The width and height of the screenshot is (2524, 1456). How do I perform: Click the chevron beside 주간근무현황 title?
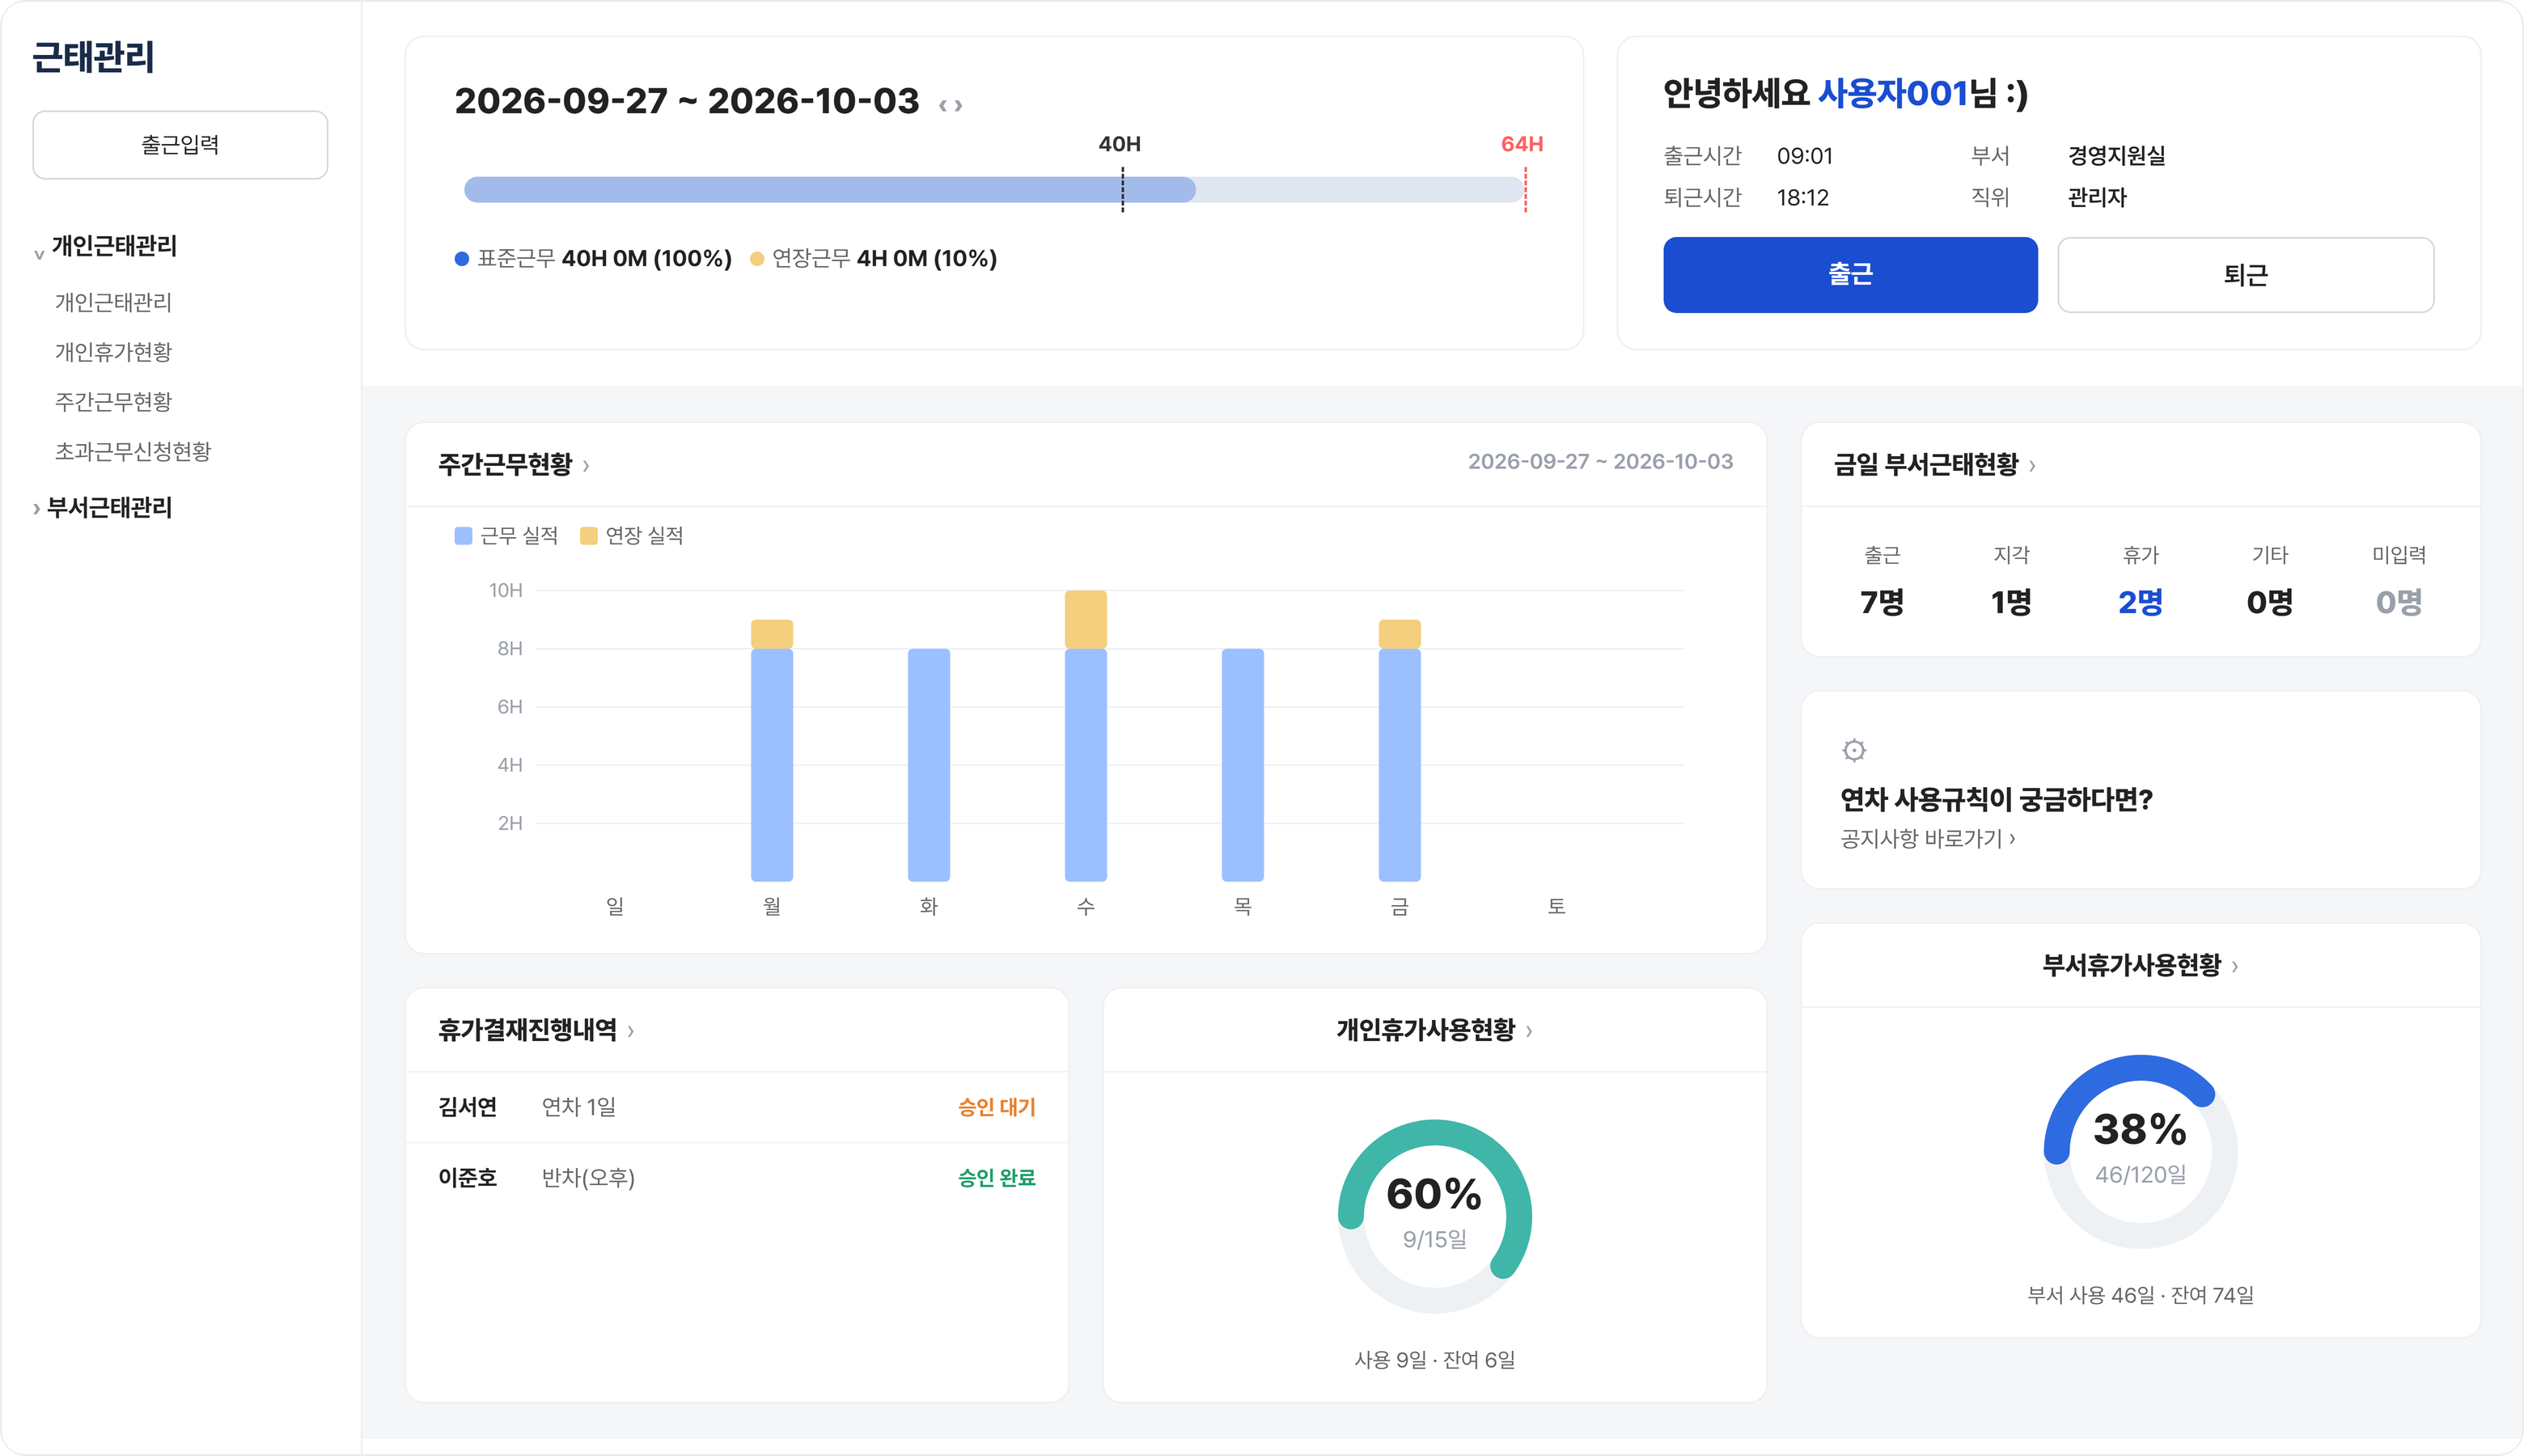tap(586, 466)
